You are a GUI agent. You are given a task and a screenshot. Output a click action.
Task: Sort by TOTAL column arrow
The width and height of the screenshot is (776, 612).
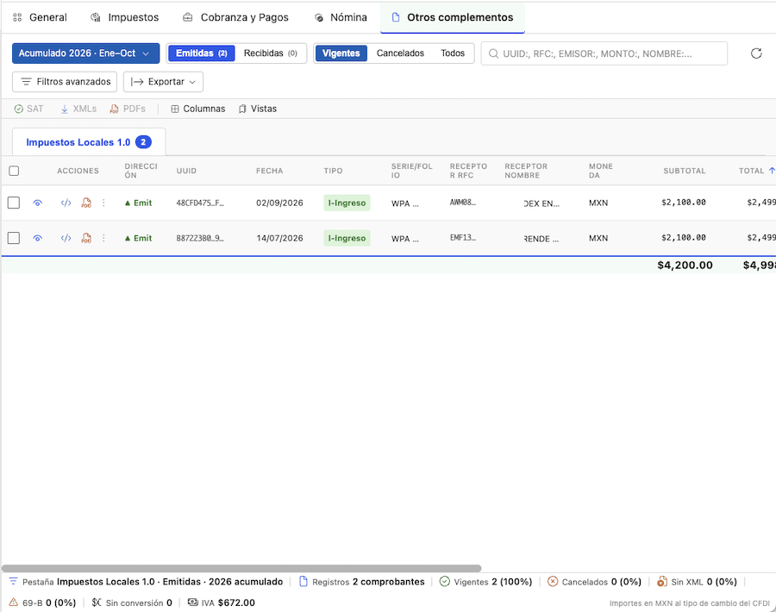(x=772, y=170)
